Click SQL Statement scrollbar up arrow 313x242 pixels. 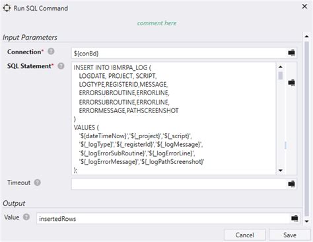pyautogui.click(x=281, y=67)
